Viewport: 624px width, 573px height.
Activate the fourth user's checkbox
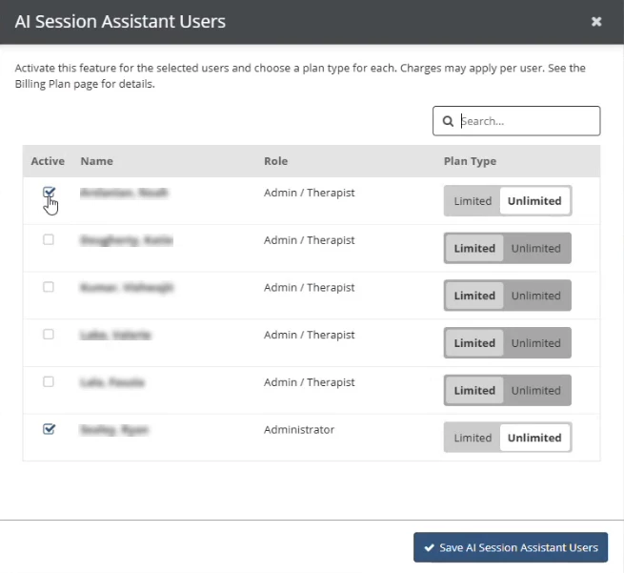49,335
